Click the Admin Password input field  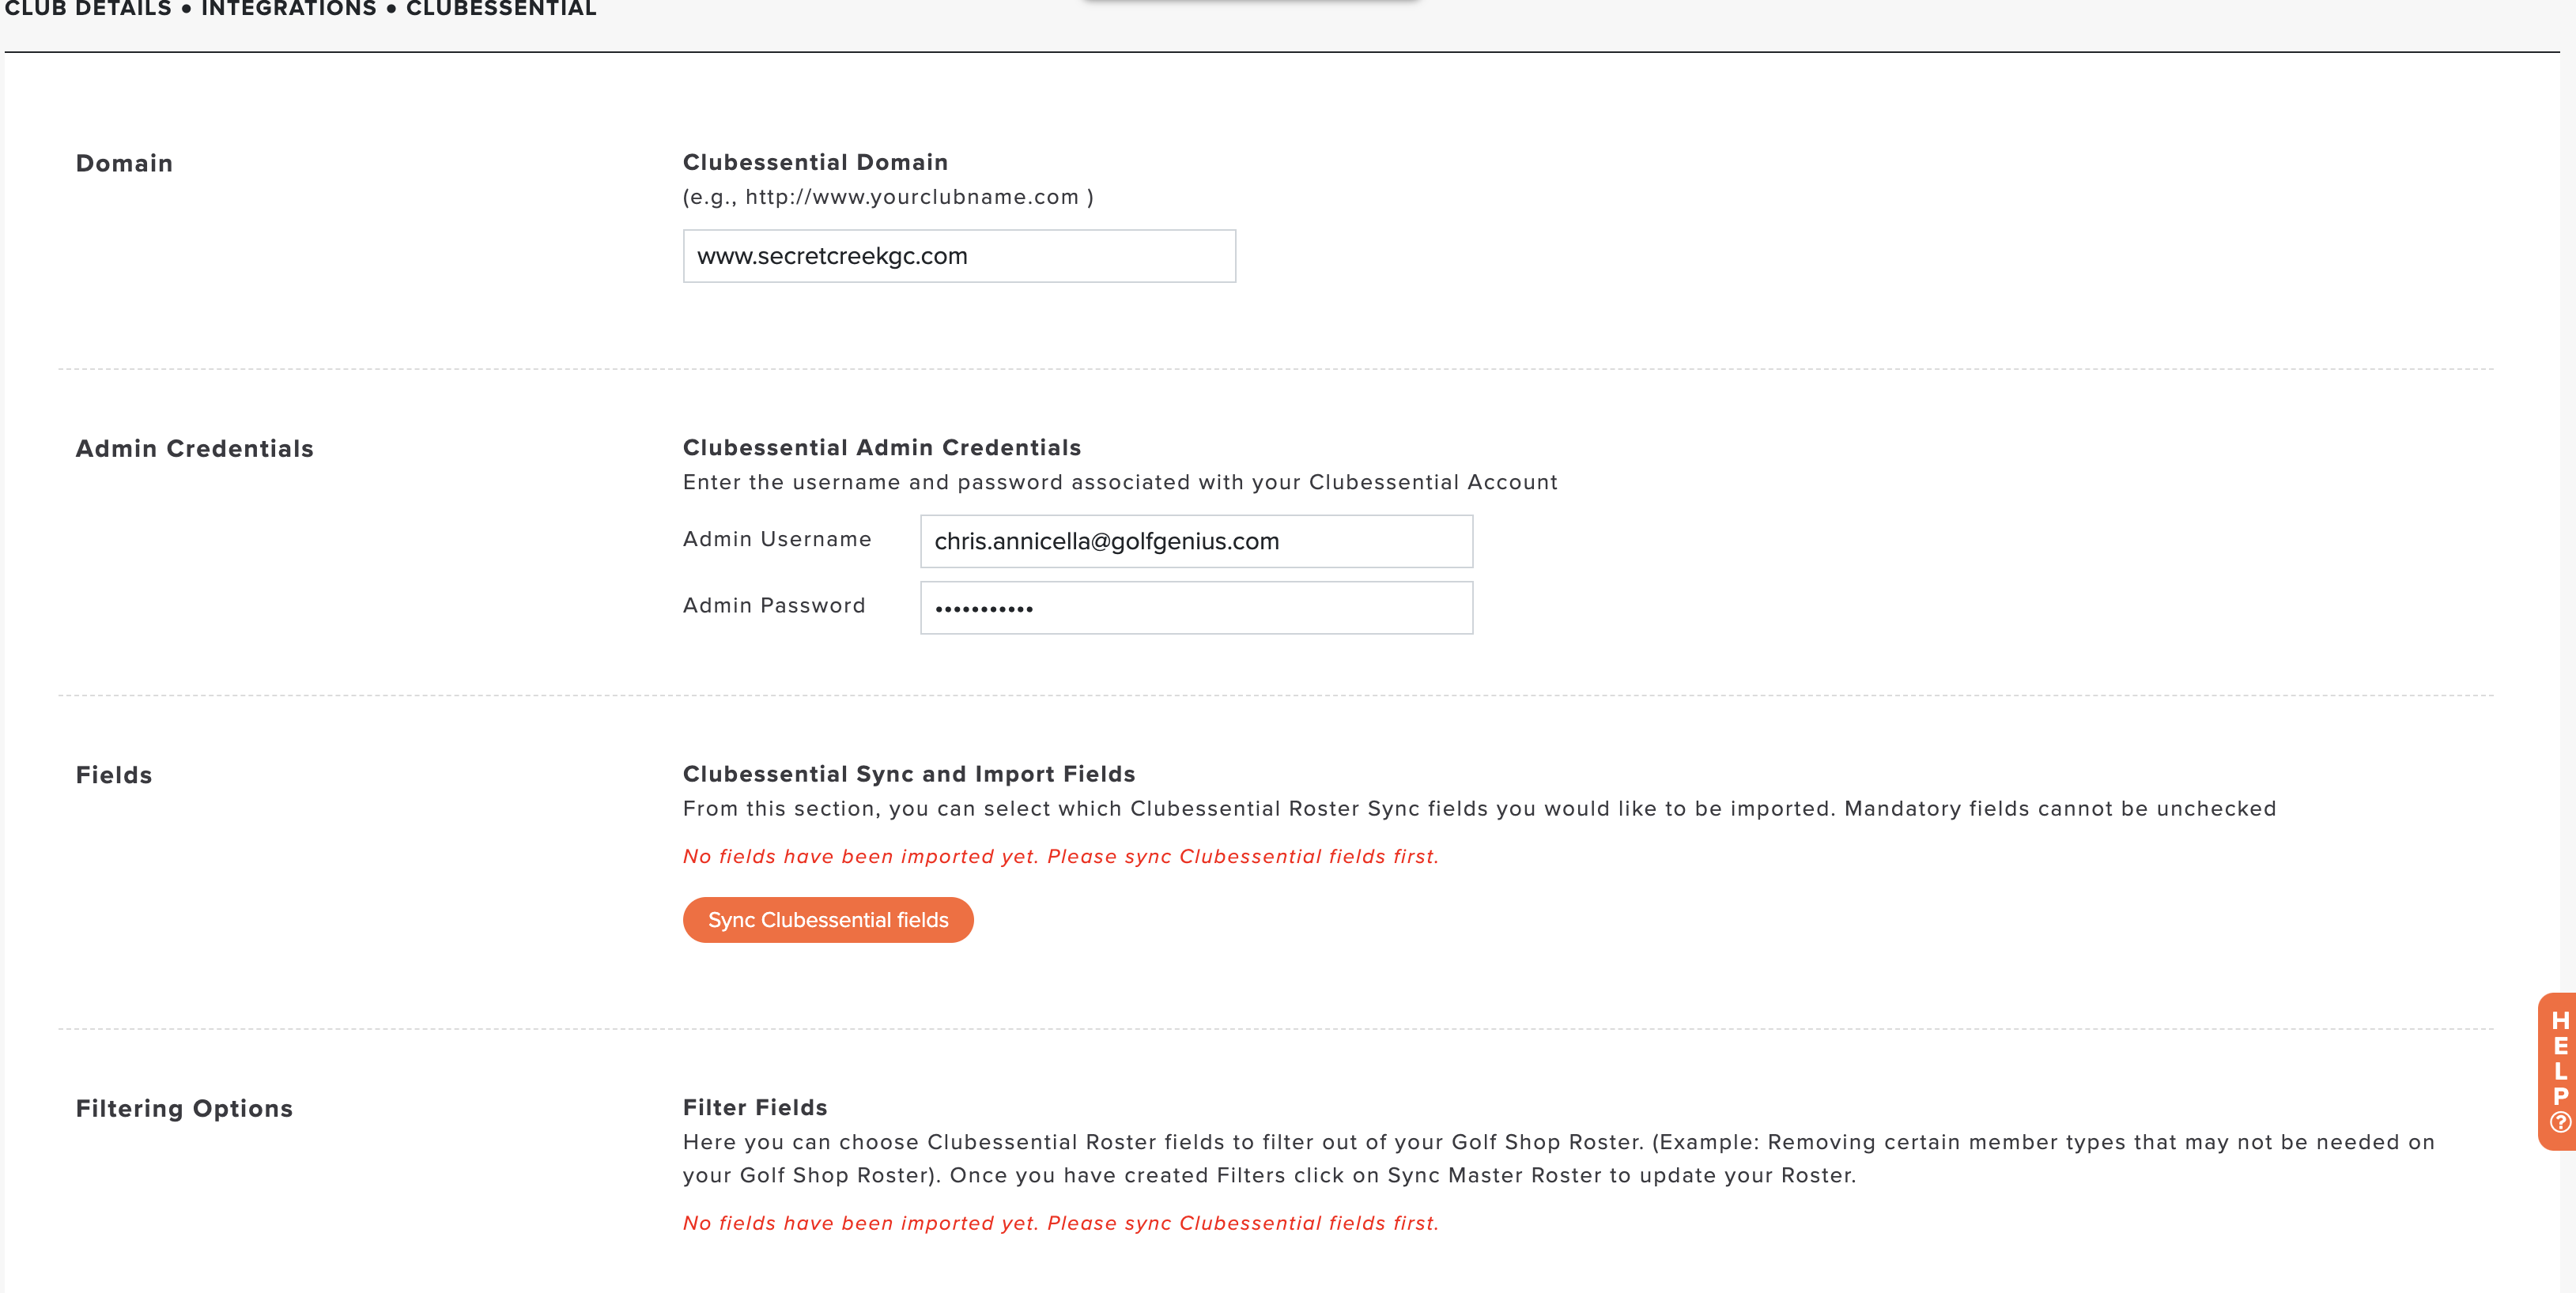tap(1196, 608)
